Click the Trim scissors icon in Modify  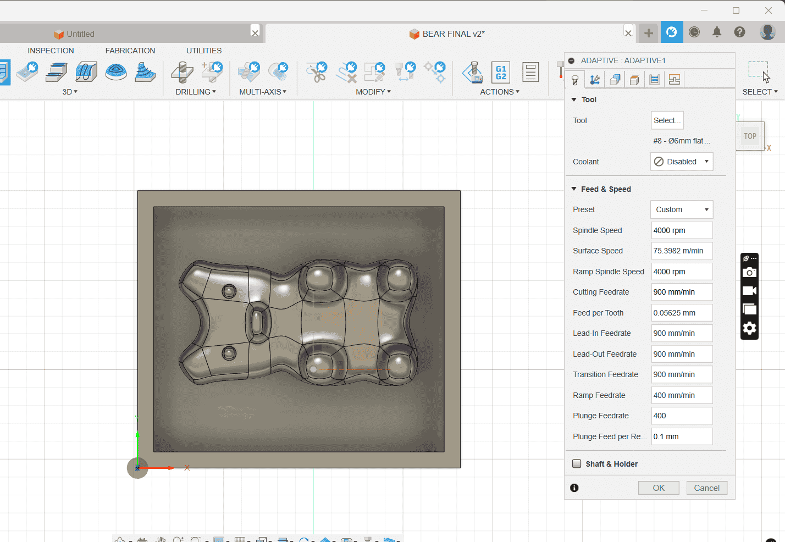point(317,72)
